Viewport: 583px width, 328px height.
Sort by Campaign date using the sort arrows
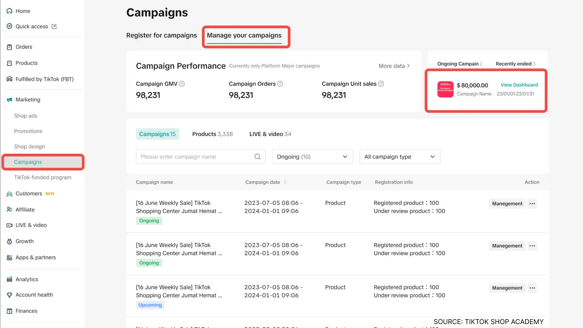285,182
